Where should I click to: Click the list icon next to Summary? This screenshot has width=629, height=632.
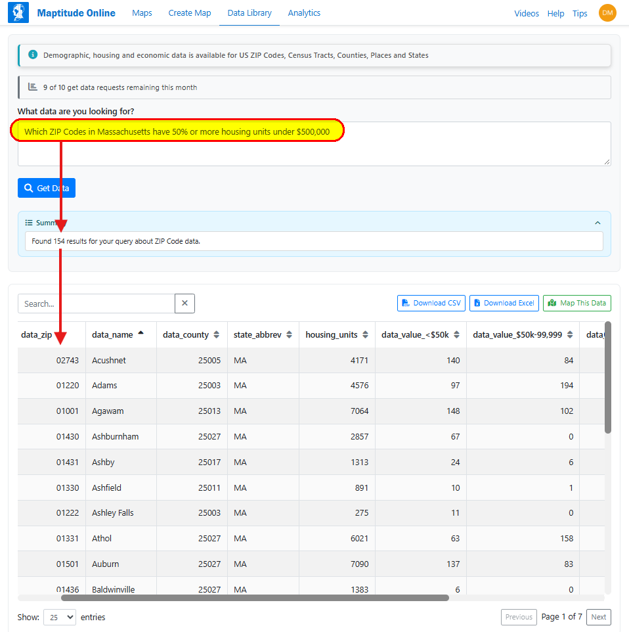(x=29, y=223)
